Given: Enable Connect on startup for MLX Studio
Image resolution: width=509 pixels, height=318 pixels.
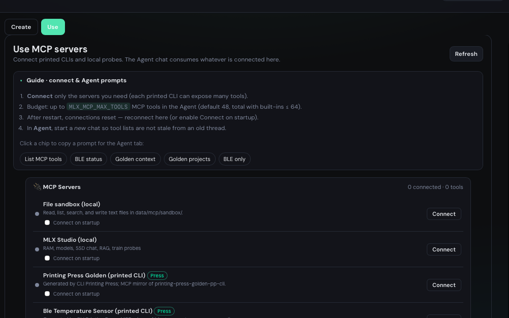Looking at the screenshot, I should (x=47, y=258).
